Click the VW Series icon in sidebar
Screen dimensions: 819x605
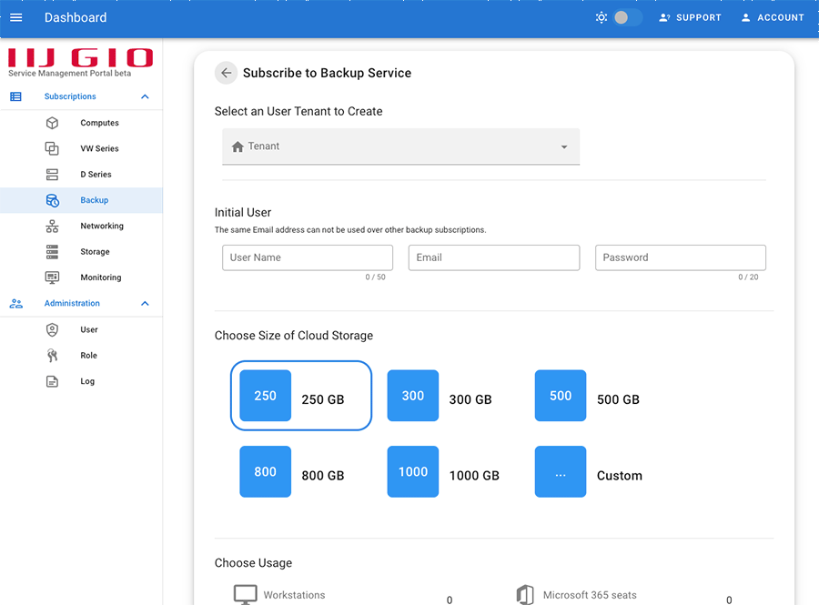pyautogui.click(x=52, y=148)
